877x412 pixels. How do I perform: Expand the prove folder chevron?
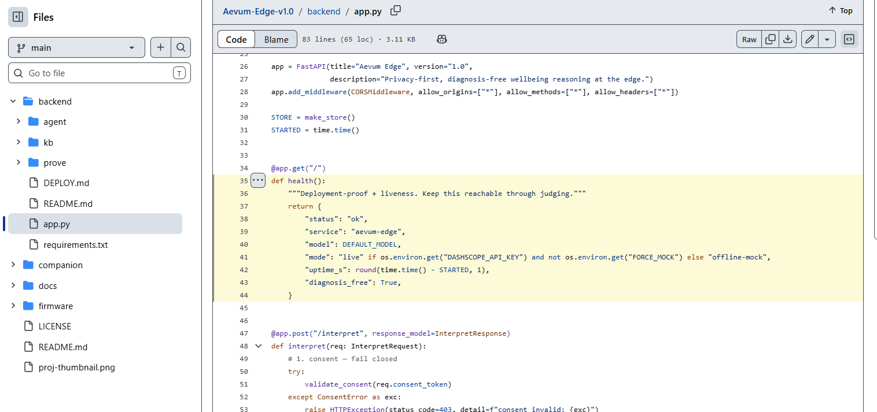(18, 162)
